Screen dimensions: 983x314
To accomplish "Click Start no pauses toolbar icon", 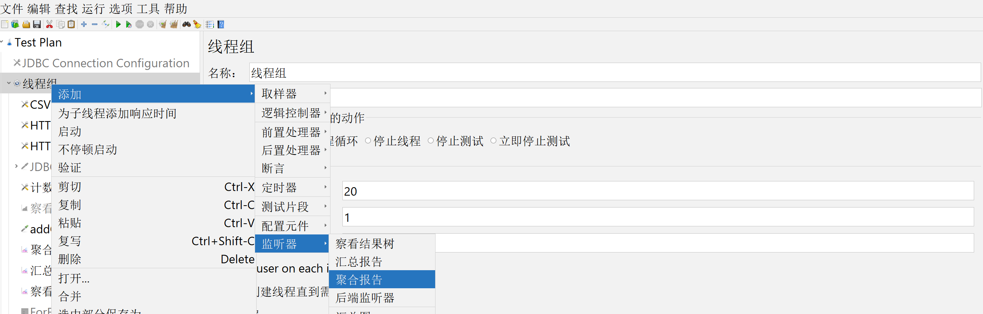I will (129, 25).
